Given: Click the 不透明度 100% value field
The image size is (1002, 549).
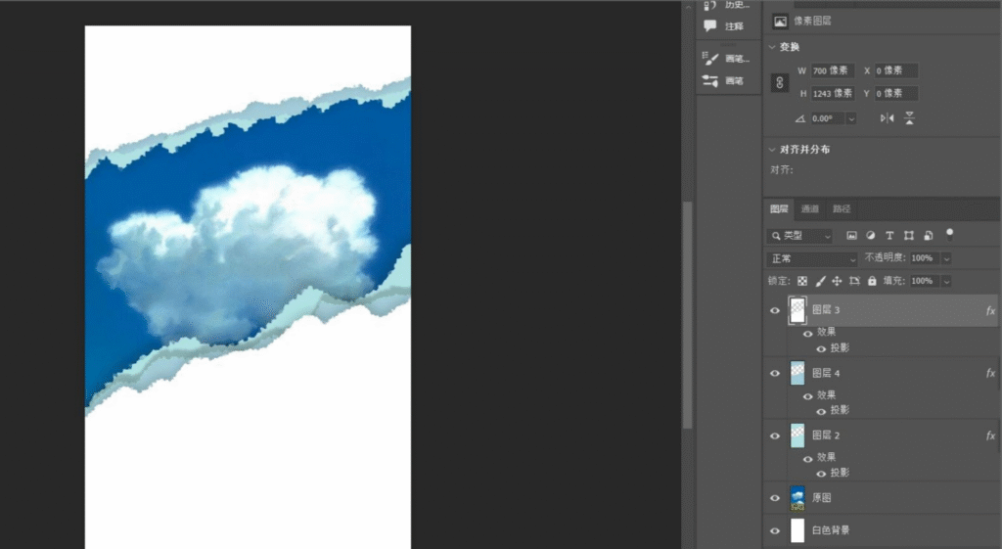Looking at the screenshot, I should (924, 258).
